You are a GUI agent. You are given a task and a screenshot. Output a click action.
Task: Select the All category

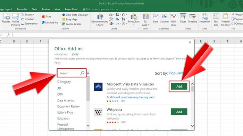59,88
